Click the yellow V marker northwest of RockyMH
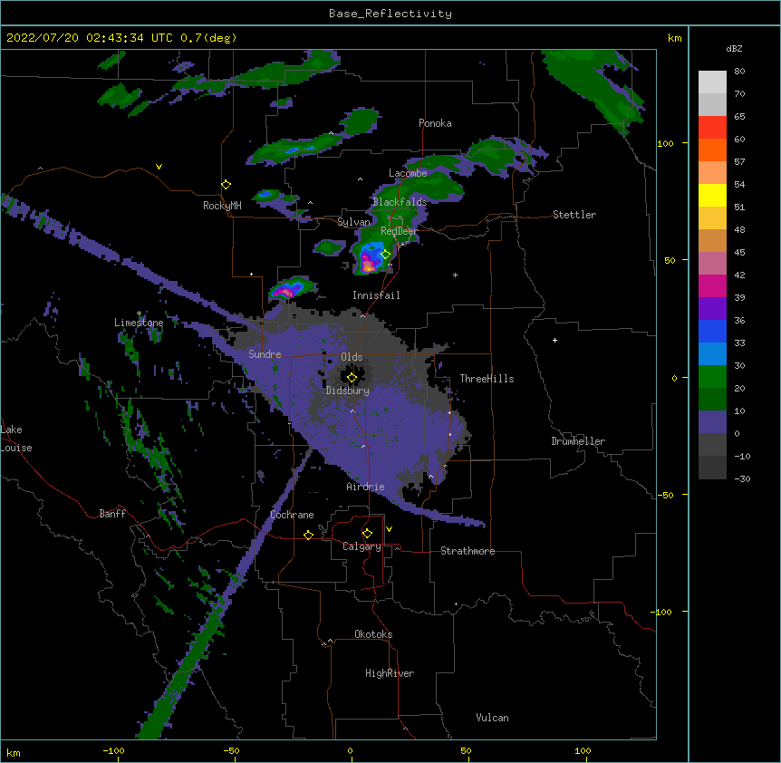Viewport: 781px width, 763px height. [x=159, y=167]
